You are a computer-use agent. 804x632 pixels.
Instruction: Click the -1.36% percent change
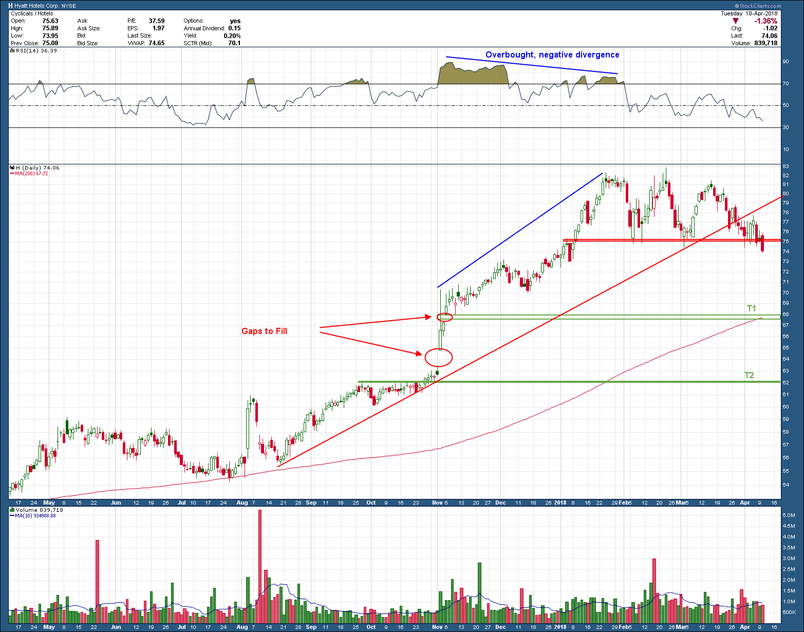(x=765, y=21)
